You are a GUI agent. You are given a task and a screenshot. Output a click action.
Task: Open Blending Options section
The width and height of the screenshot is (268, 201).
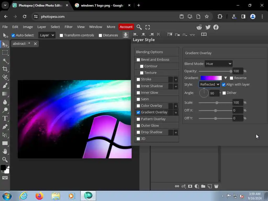pos(157,52)
